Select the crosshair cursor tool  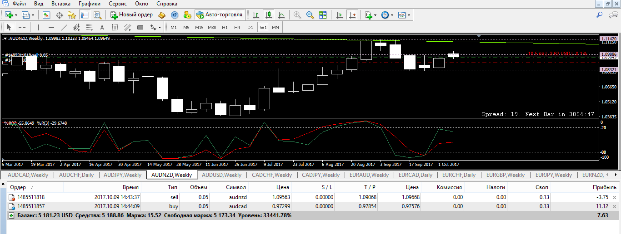(22, 27)
